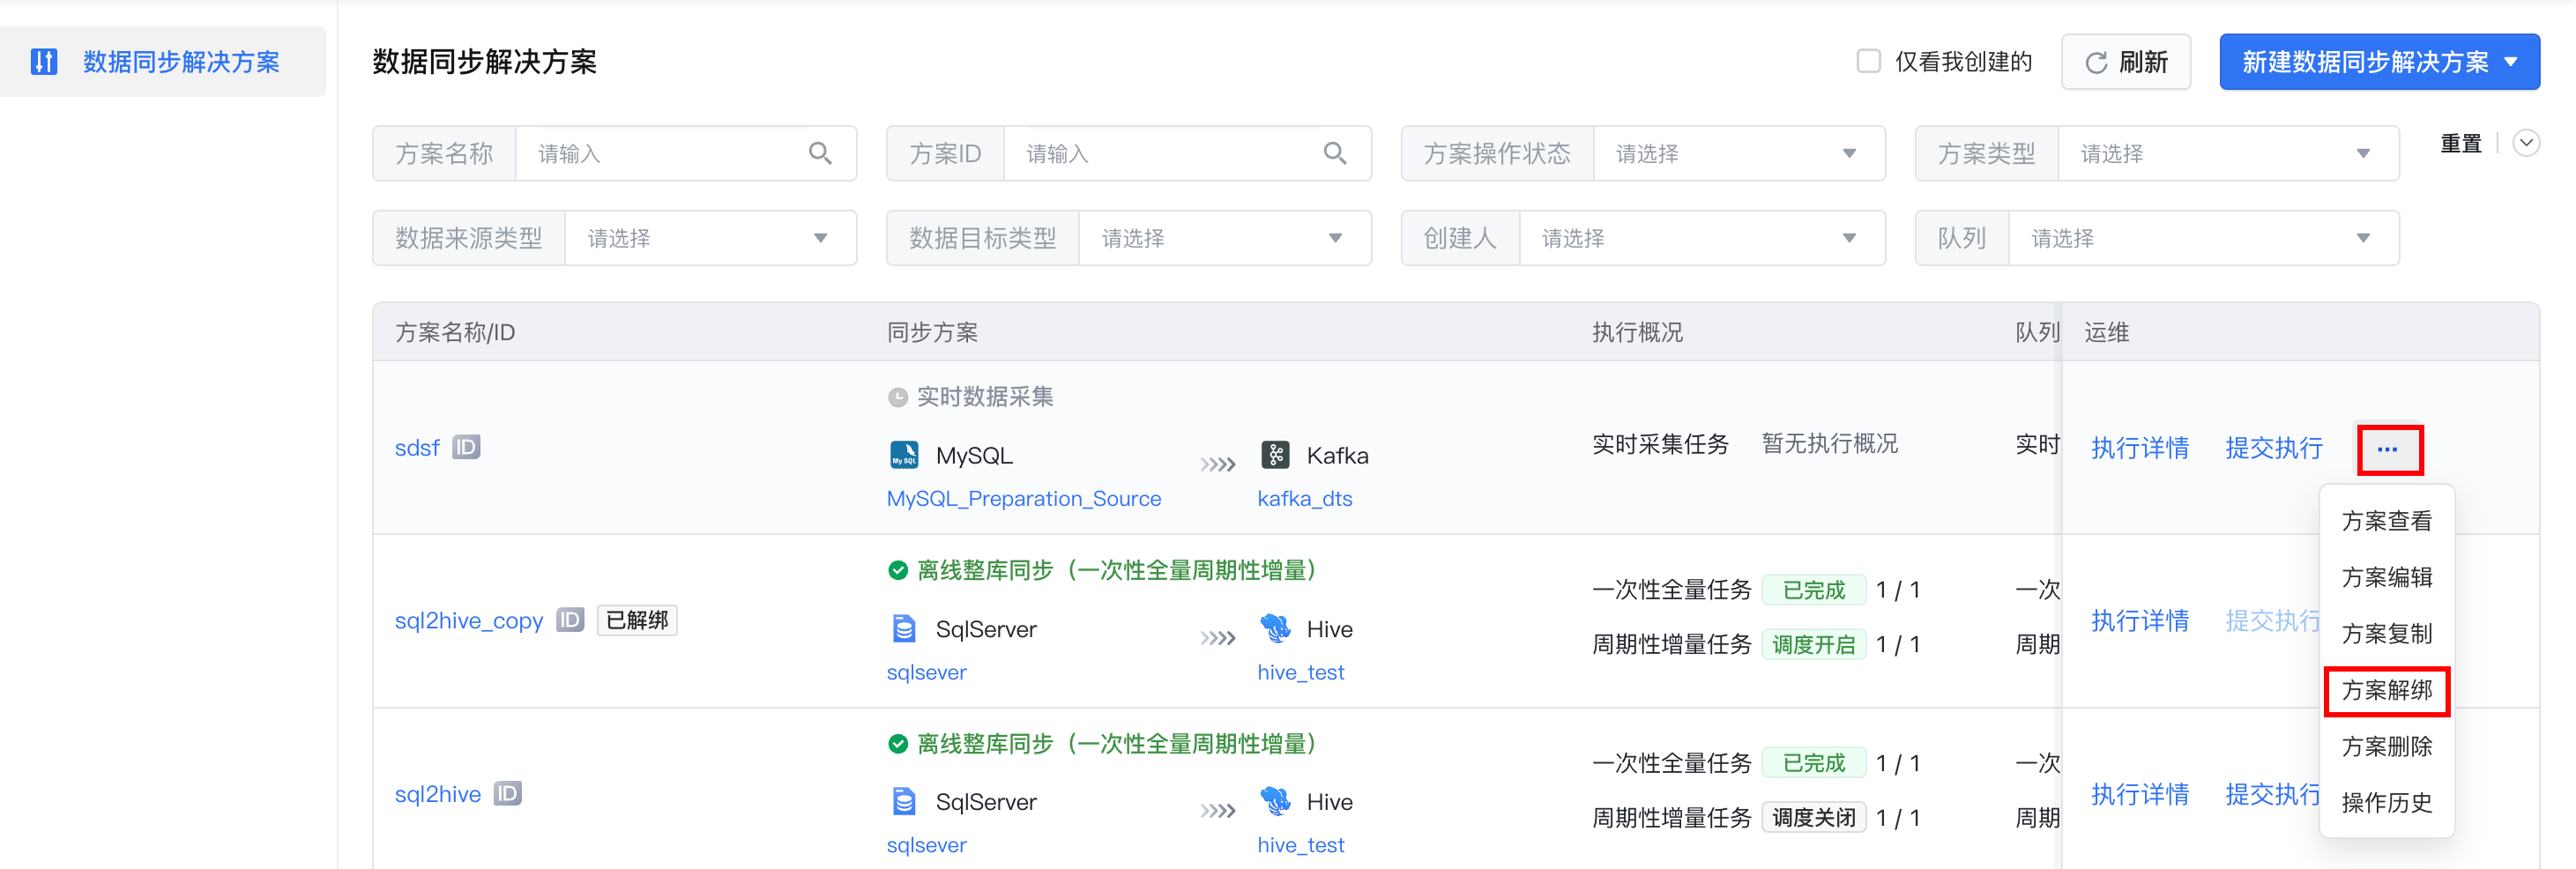2576x869 pixels.
Task: Open the sql2hive_copy solution link
Action: click(x=469, y=621)
